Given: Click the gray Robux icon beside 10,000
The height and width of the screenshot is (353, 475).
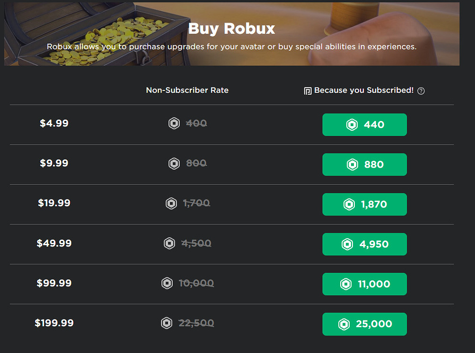Looking at the screenshot, I should coord(167,283).
